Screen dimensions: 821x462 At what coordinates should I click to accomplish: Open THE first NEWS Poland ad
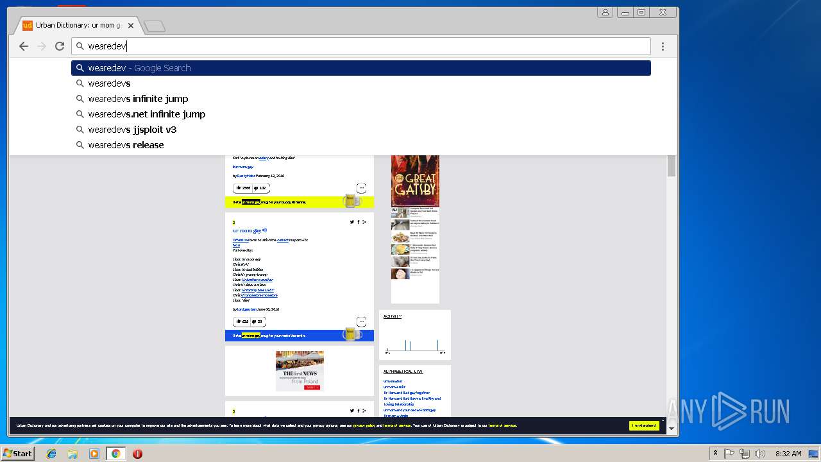[x=300, y=371]
